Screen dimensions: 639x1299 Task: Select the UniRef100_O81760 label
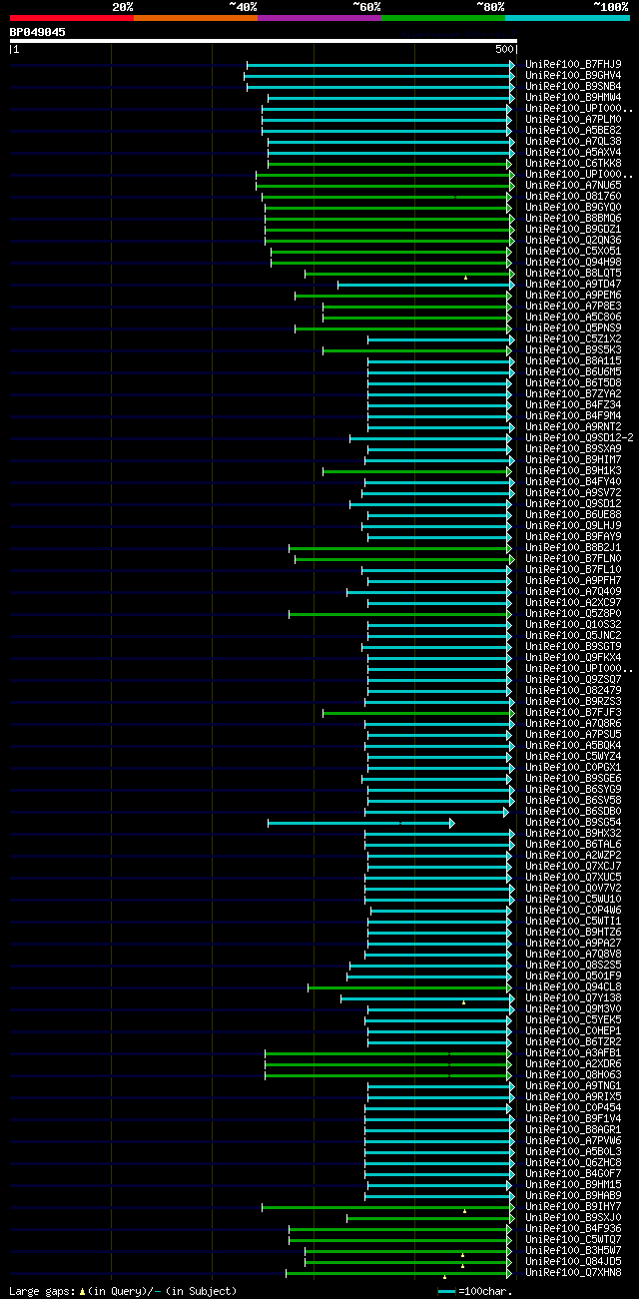pyautogui.click(x=573, y=196)
